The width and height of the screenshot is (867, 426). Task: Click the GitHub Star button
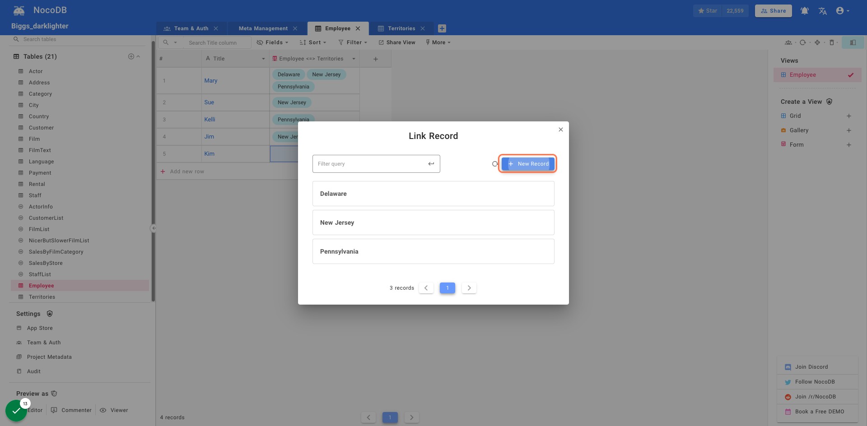[708, 11]
